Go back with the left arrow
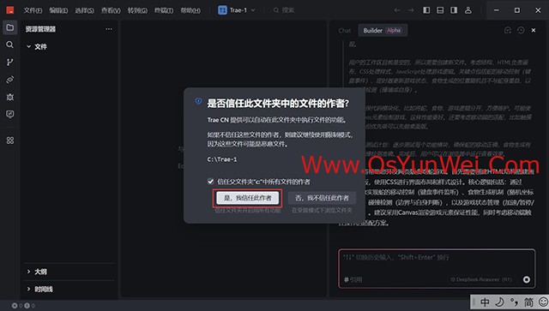Viewport: 549px width, 311px height. [x=397, y=10]
